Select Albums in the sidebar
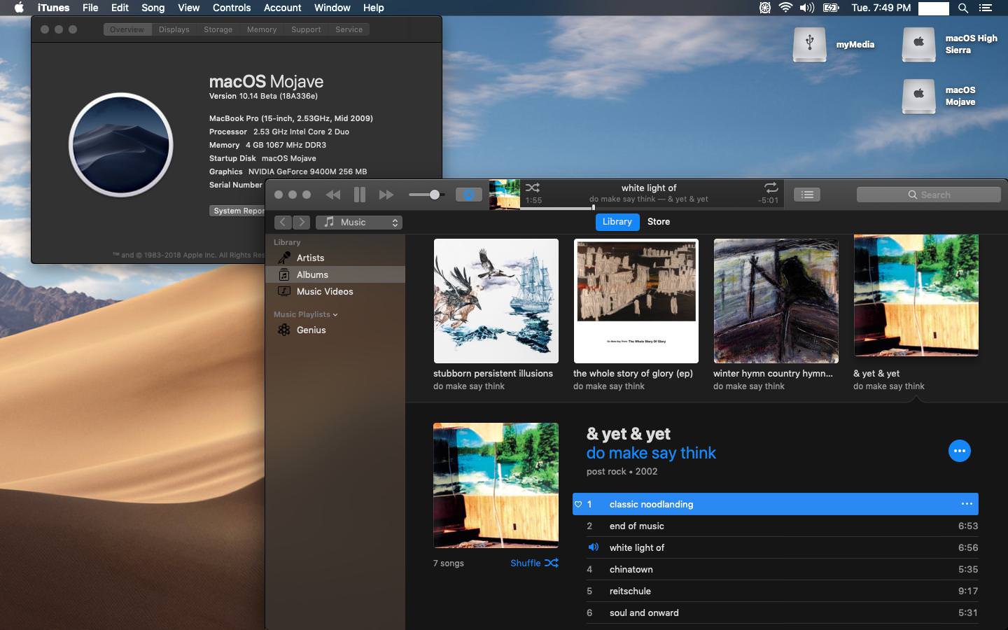Screen dimensions: 1008x630 [x=335, y=274]
